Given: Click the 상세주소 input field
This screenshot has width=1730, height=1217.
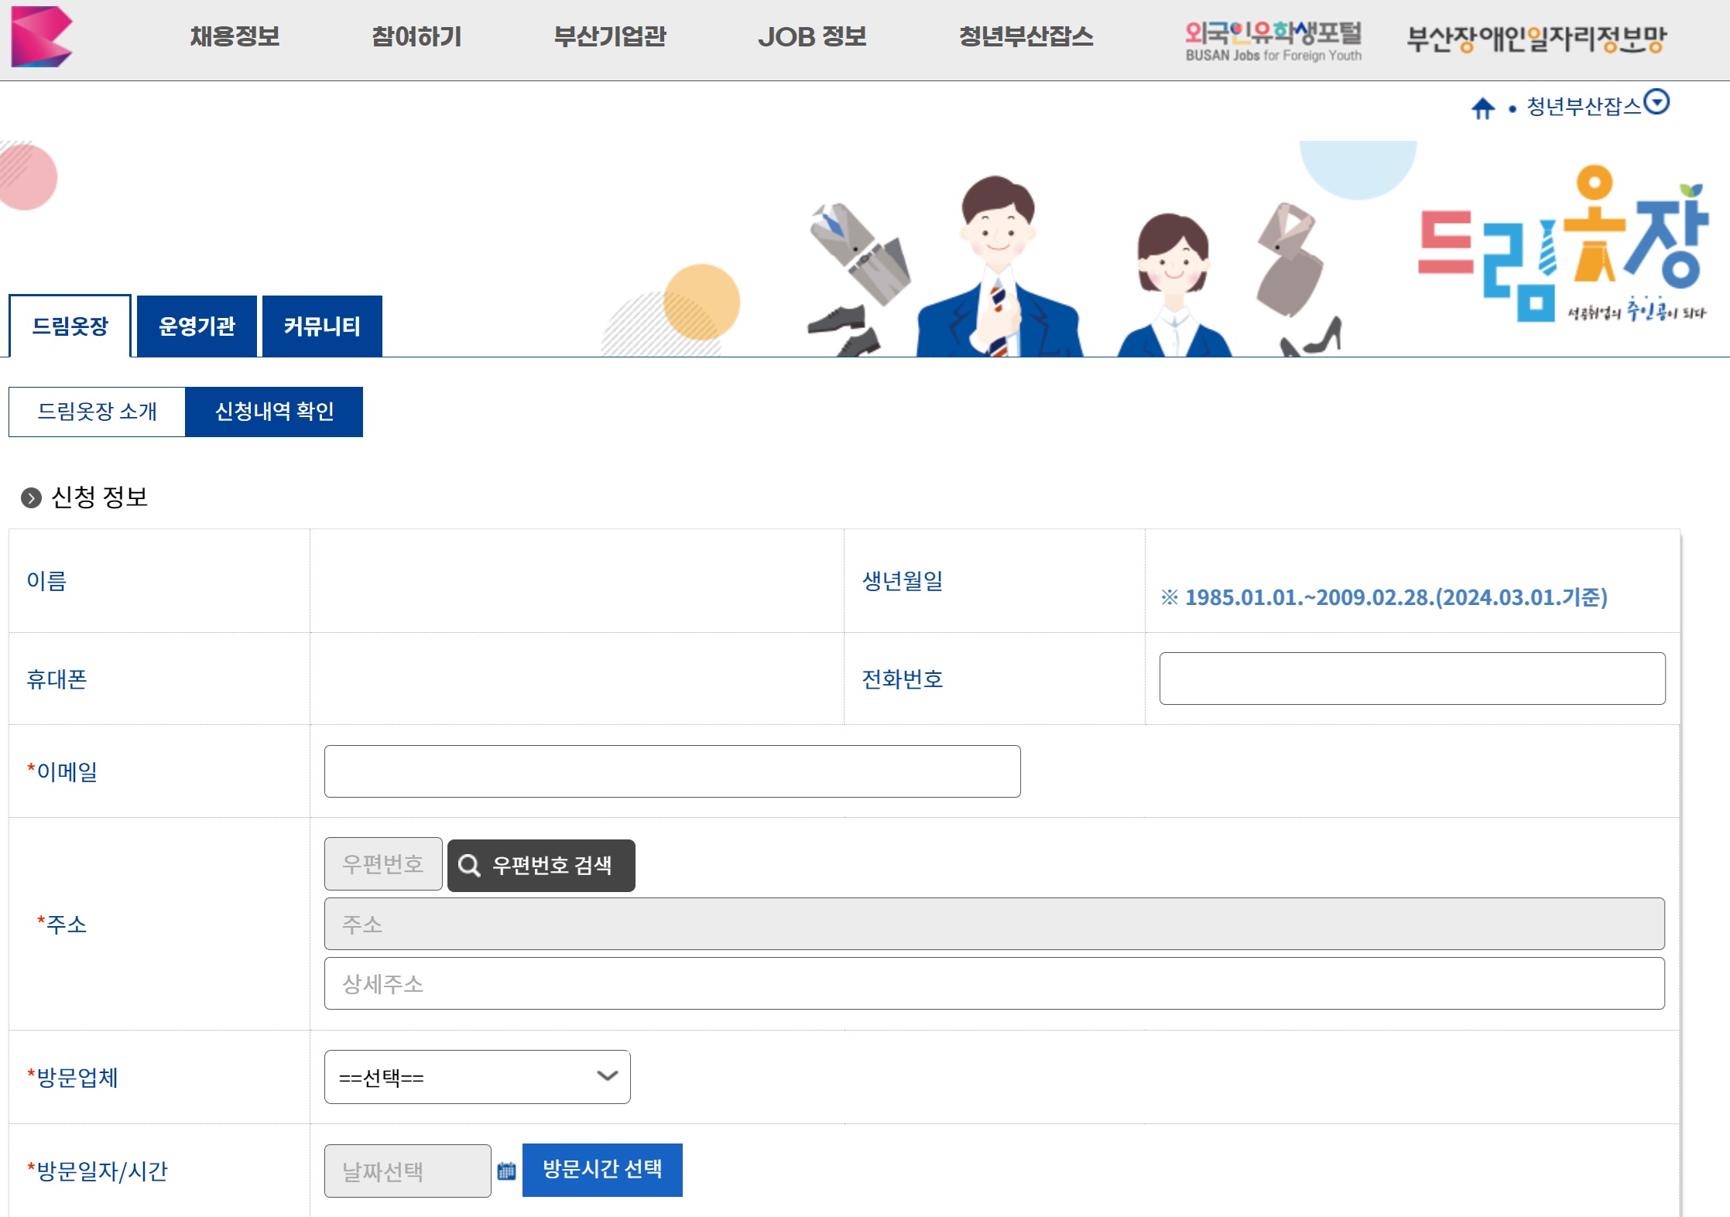Looking at the screenshot, I should coord(994,983).
